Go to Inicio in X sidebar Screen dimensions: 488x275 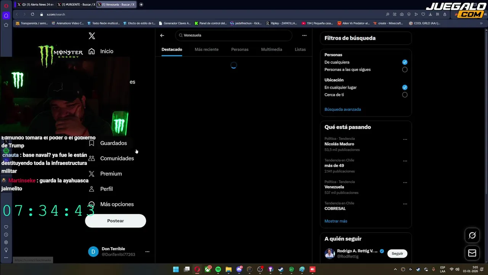tap(101, 51)
